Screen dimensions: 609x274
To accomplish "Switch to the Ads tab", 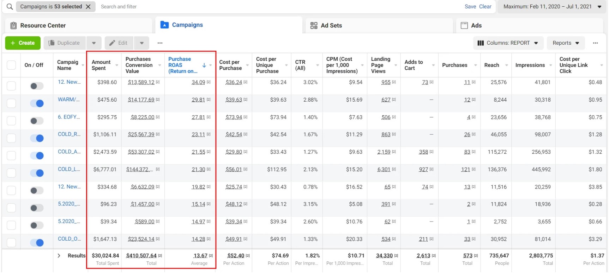I will (x=476, y=25).
